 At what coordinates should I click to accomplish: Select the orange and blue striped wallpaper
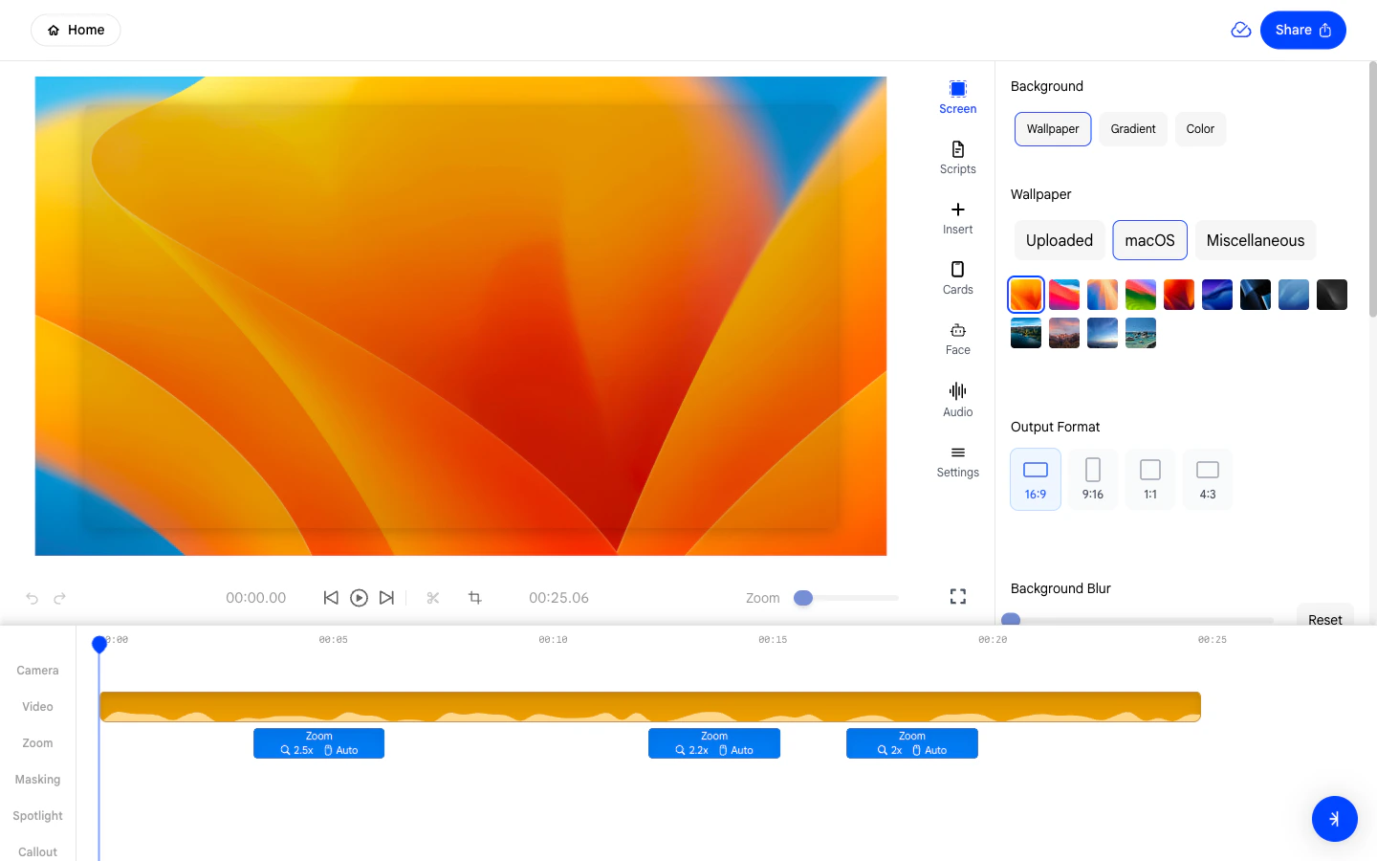coord(1103,295)
